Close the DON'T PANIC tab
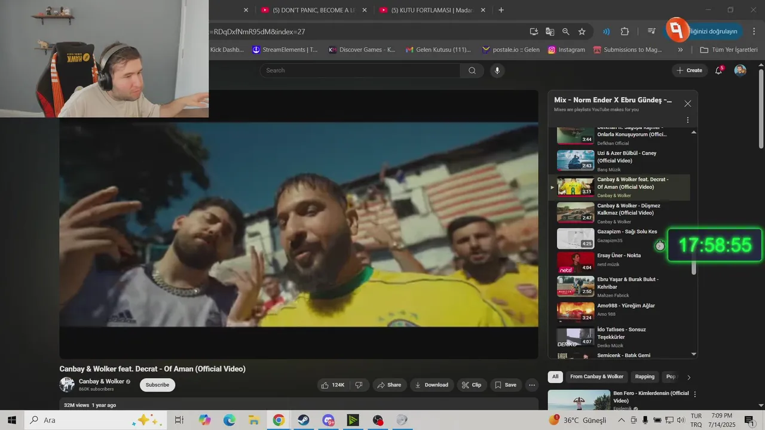 point(365,10)
